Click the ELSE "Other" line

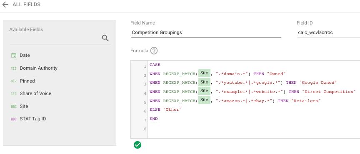(165, 110)
